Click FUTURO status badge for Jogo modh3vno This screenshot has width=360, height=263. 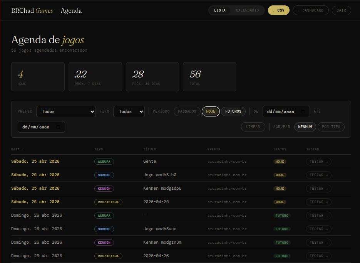pos(282,229)
